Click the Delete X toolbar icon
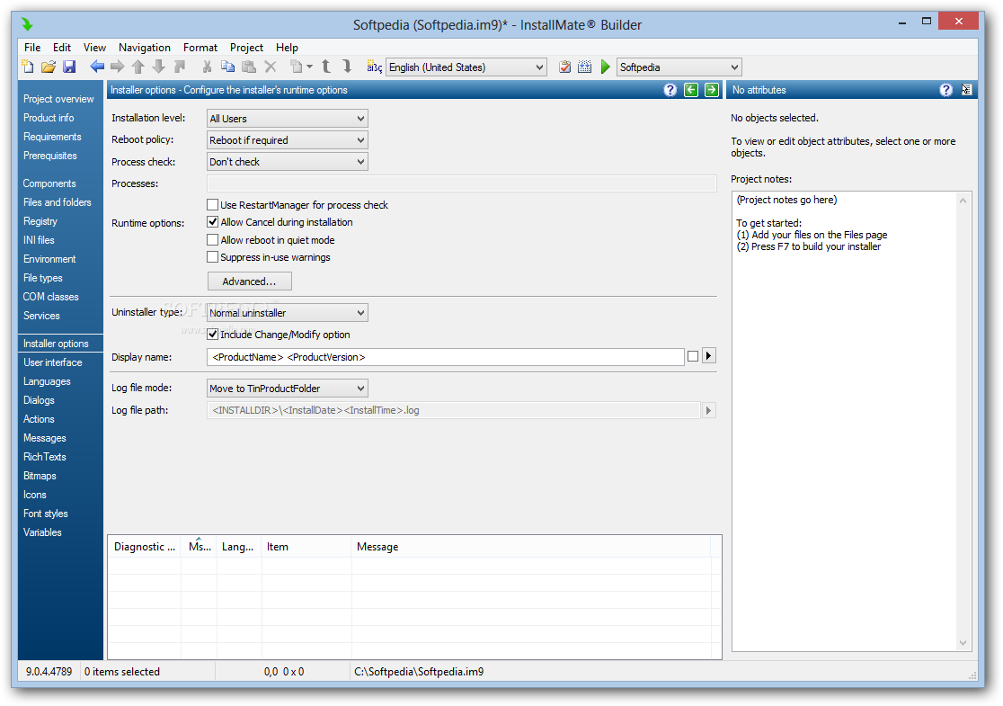This screenshot has height=706, width=1003. tap(270, 67)
